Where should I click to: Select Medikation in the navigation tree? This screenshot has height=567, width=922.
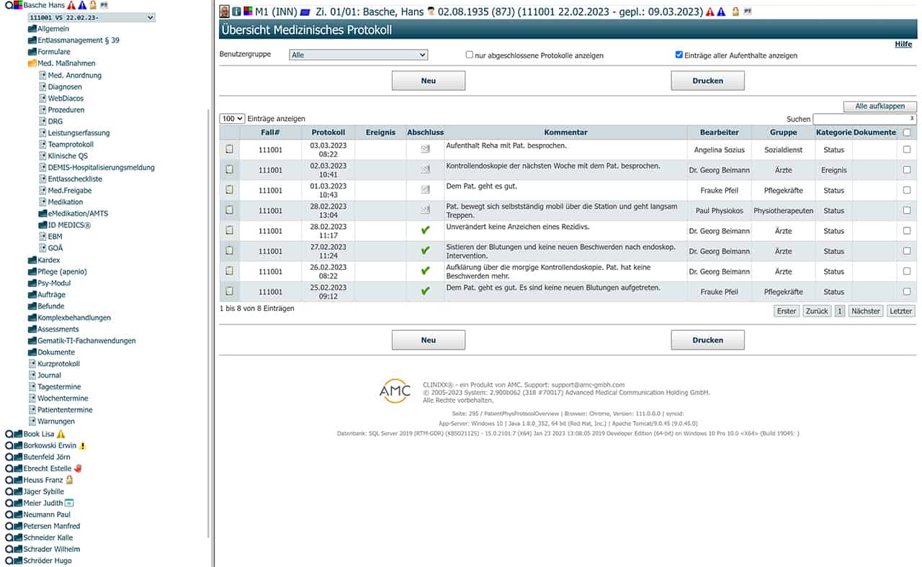65,202
